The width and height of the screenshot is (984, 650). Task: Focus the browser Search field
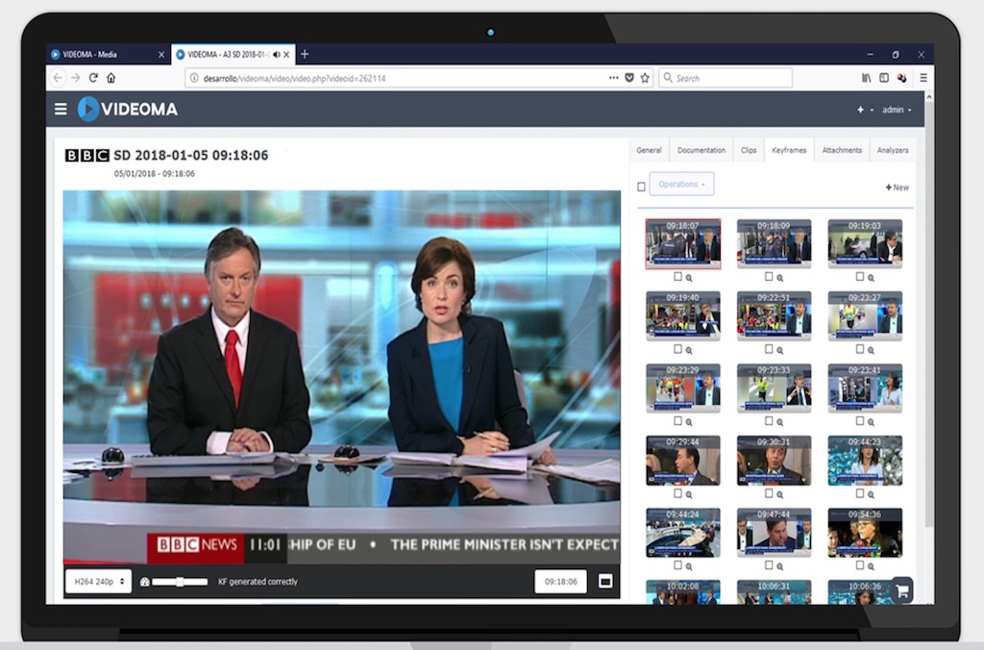(726, 78)
